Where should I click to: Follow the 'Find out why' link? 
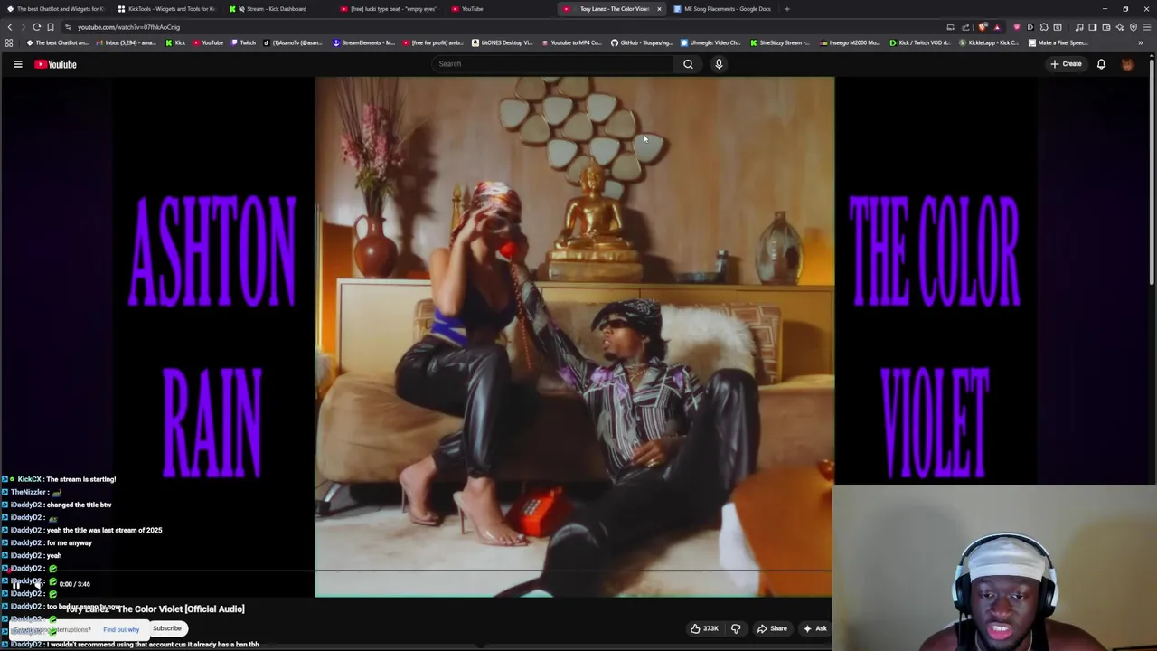[121, 629]
